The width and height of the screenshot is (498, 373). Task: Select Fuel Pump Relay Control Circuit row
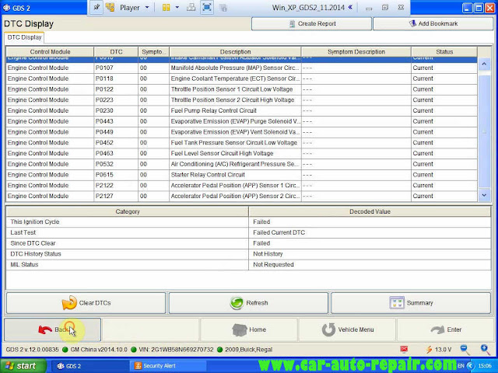click(x=241, y=110)
